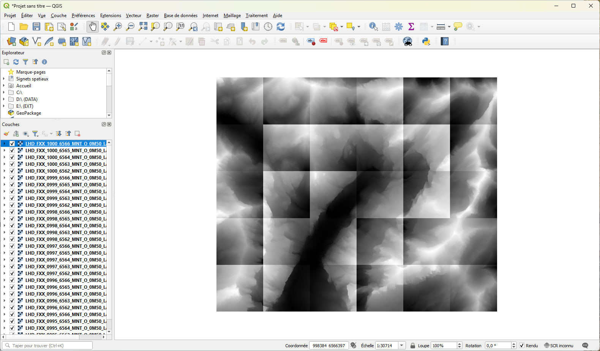Select GeoPackage in the Explorateur
This screenshot has width=600, height=351.
click(x=28, y=113)
